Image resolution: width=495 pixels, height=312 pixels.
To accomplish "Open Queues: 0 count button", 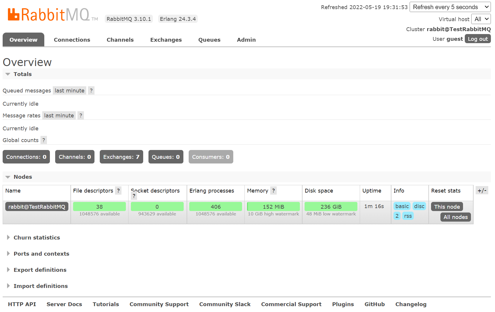I will tap(166, 157).
